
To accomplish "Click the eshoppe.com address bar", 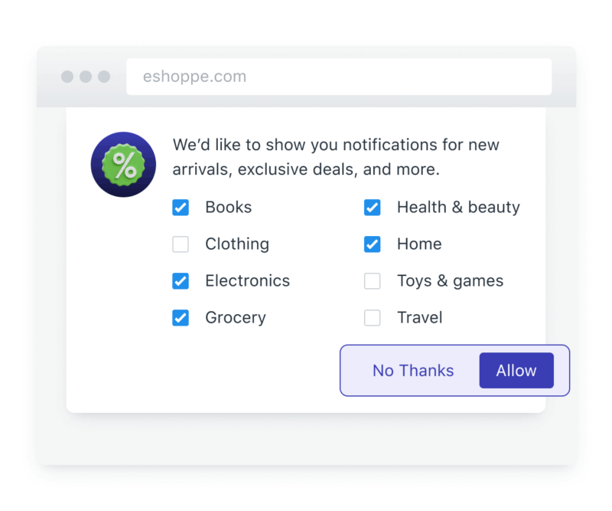I will (x=339, y=77).
